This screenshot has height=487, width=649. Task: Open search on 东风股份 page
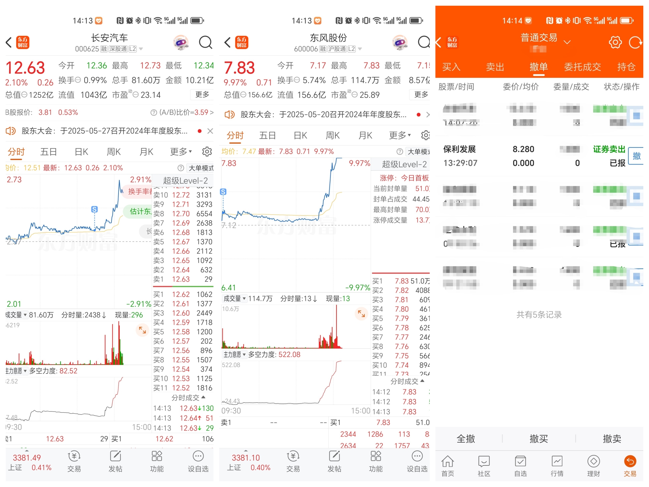[424, 42]
